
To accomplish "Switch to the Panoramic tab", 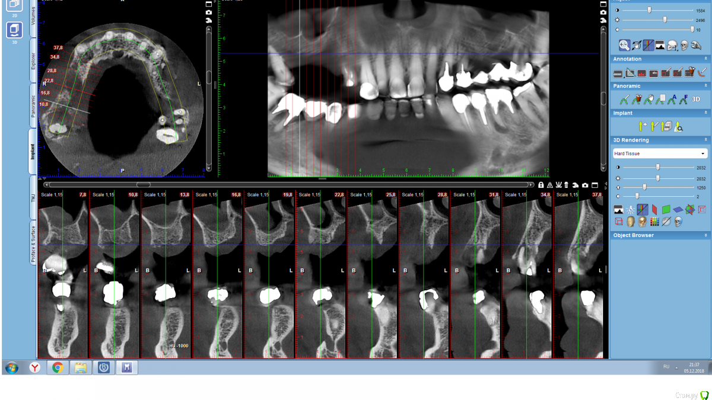I will point(33,107).
